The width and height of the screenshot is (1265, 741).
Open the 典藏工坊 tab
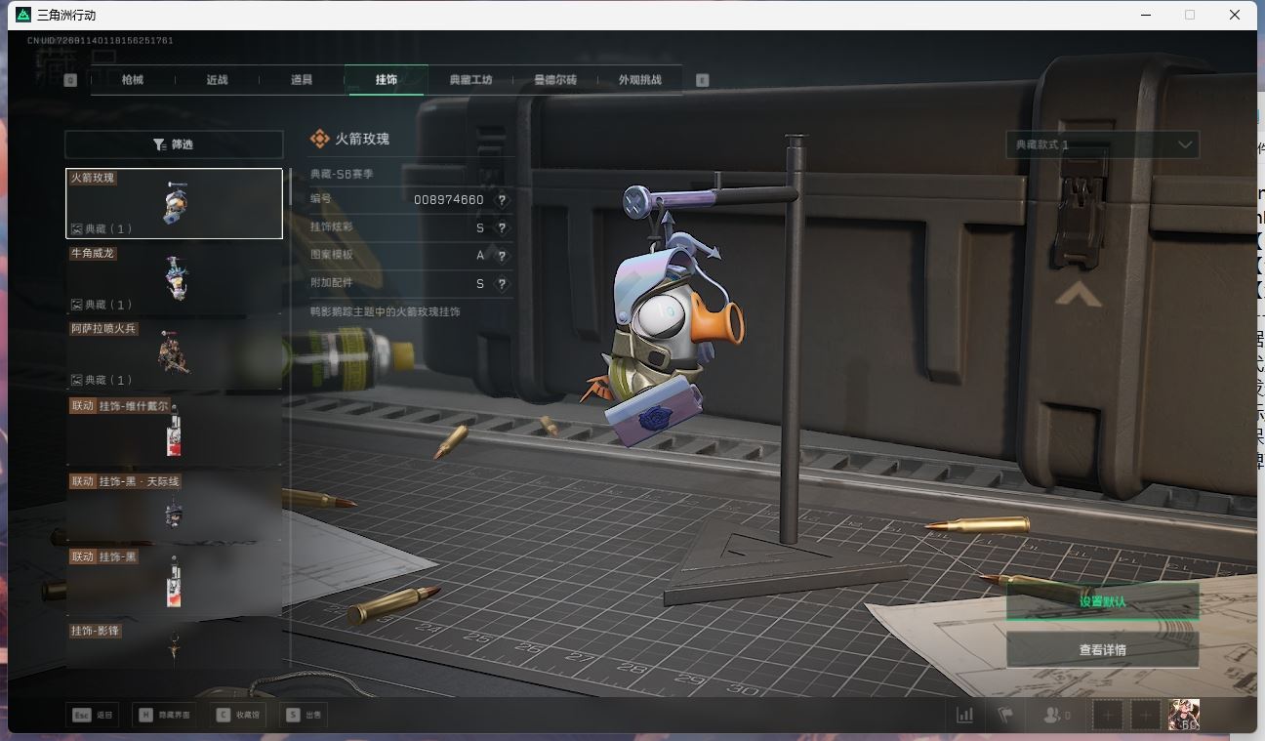[x=470, y=80]
